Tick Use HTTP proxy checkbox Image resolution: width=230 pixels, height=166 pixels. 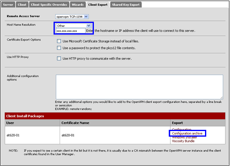(x=59, y=59)
